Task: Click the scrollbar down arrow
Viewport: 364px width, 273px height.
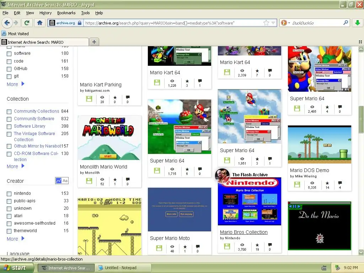Action: point(361,252)
